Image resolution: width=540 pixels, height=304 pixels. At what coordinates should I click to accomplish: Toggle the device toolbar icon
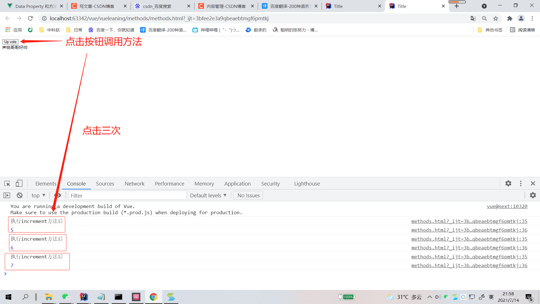(x=19, y=184)
